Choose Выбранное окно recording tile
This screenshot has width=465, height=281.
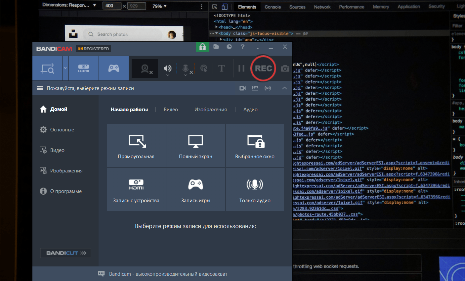point(255,146)
